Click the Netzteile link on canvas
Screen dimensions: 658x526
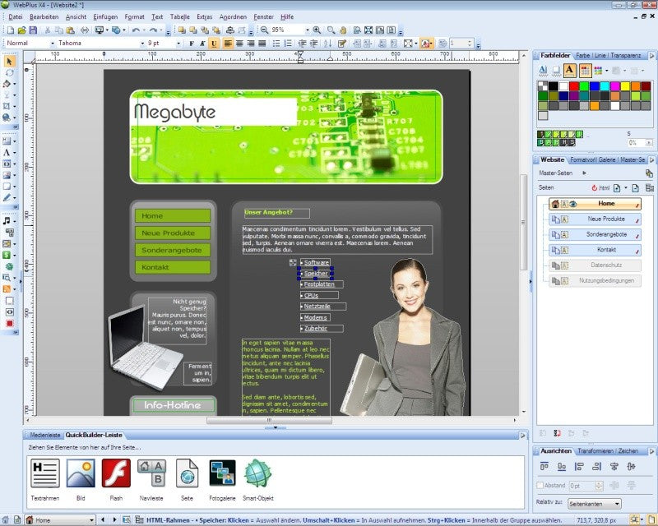click(x=317, y=307)
